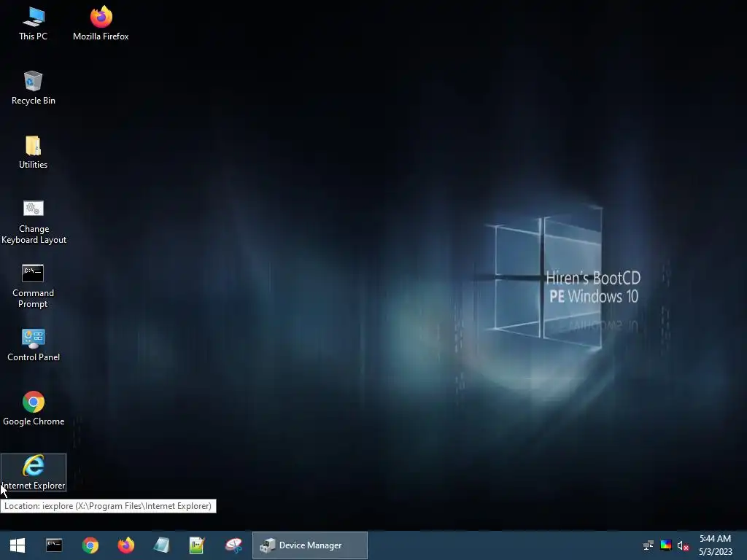The image size is (747, 560).
Task: Select the Control Panel desktop icon
Action: (x=34, y=345)
